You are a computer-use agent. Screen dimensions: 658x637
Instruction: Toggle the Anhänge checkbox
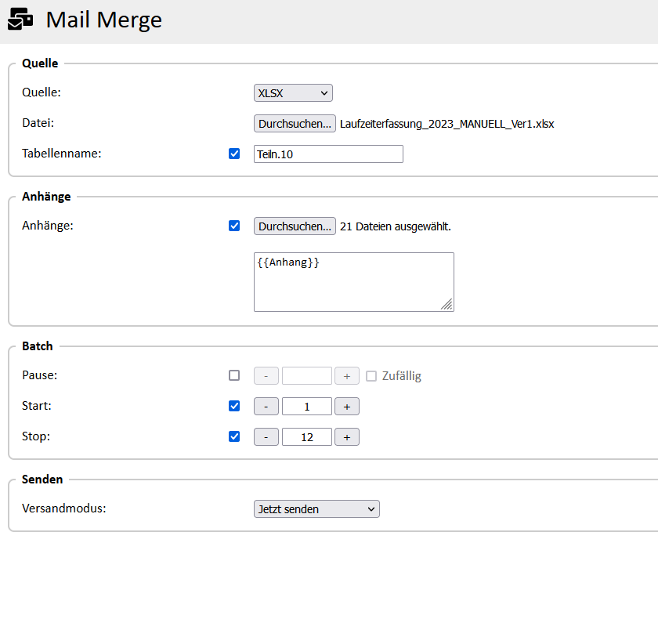pos(234,226)
